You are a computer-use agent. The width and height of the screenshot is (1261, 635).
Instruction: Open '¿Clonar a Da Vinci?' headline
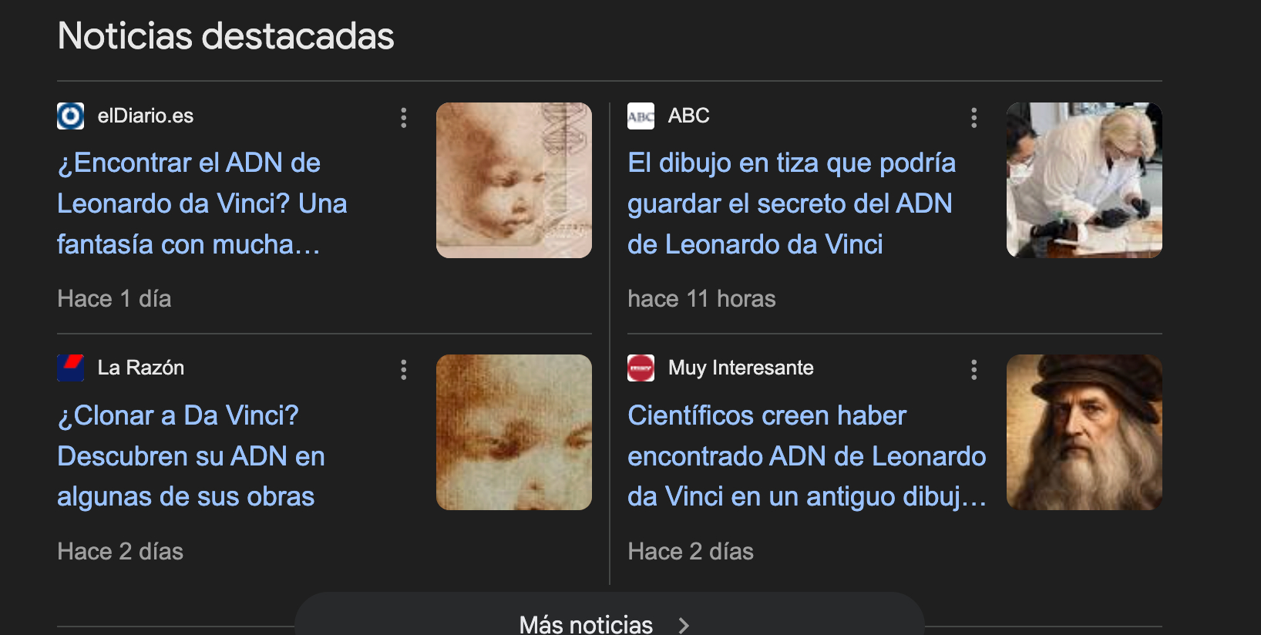pos(191,456)
